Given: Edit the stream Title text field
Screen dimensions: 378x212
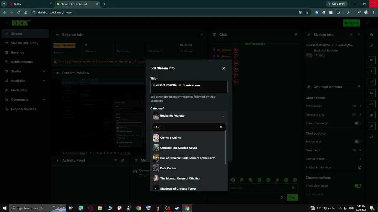Looking at the screenshot, I should pos(189,87).
